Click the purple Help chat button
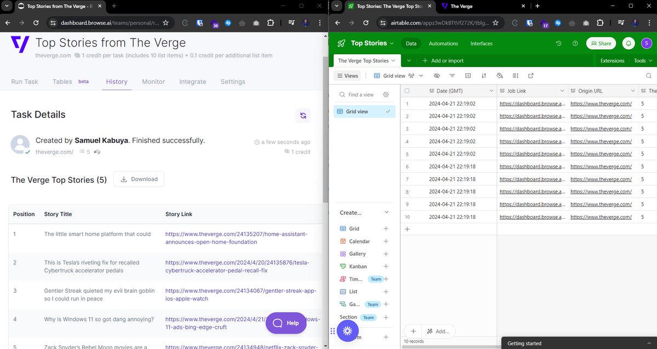Screen dimensions: 657x349 286,323
